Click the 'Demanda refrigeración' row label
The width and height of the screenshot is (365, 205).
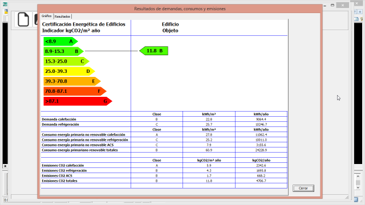[x=60, y=124]
